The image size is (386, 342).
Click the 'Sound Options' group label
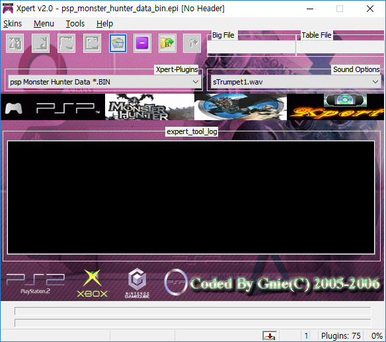356,69
